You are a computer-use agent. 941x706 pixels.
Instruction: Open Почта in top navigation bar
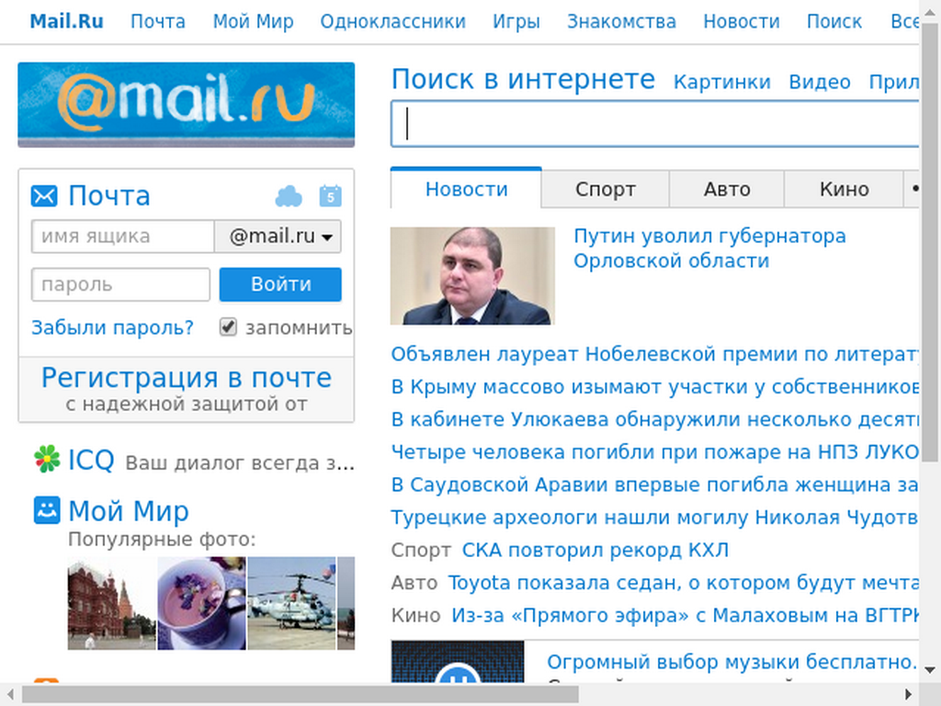click(158, 22)
